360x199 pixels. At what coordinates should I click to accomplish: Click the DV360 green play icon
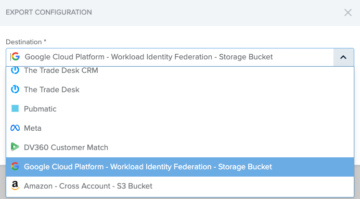point(15,147)
